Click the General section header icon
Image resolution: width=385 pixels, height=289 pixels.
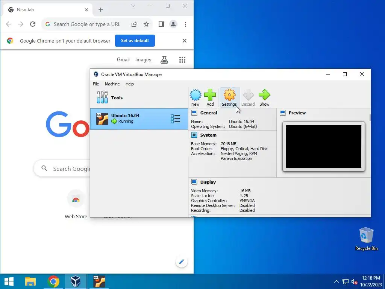[x=194, y=113]
